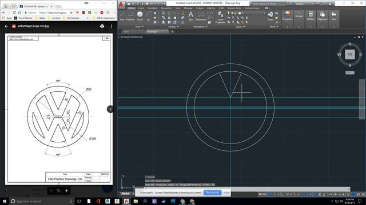Click the Stop sharing button
The width and height of the screenshot is (366, 205).
coord(212,192)
